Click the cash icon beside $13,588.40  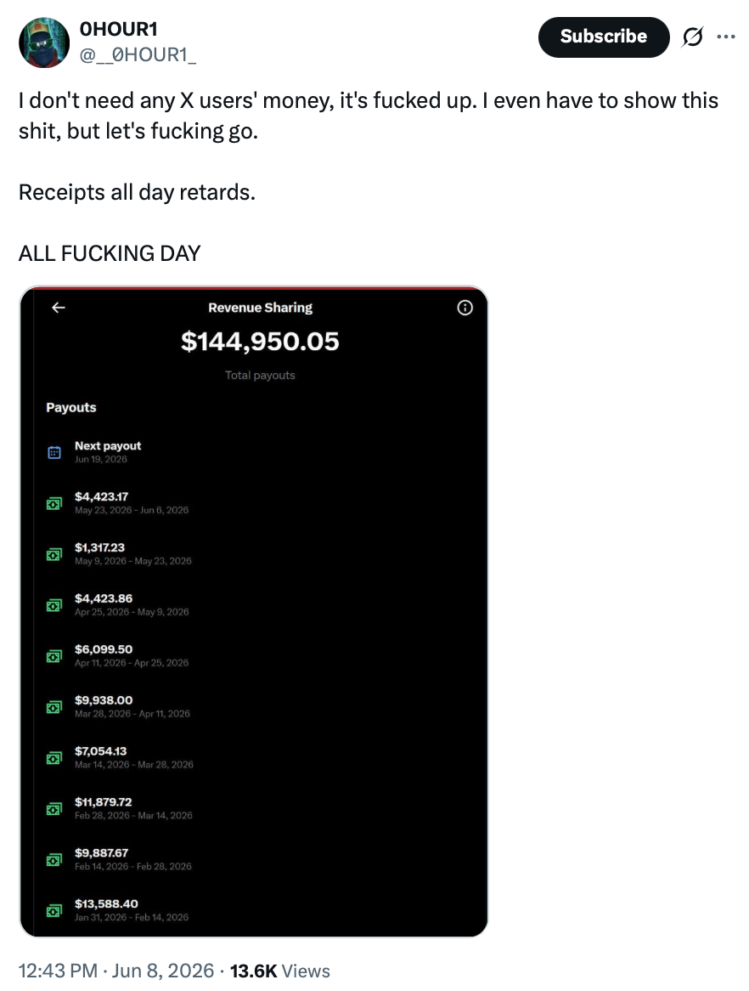tap(54, 911)
